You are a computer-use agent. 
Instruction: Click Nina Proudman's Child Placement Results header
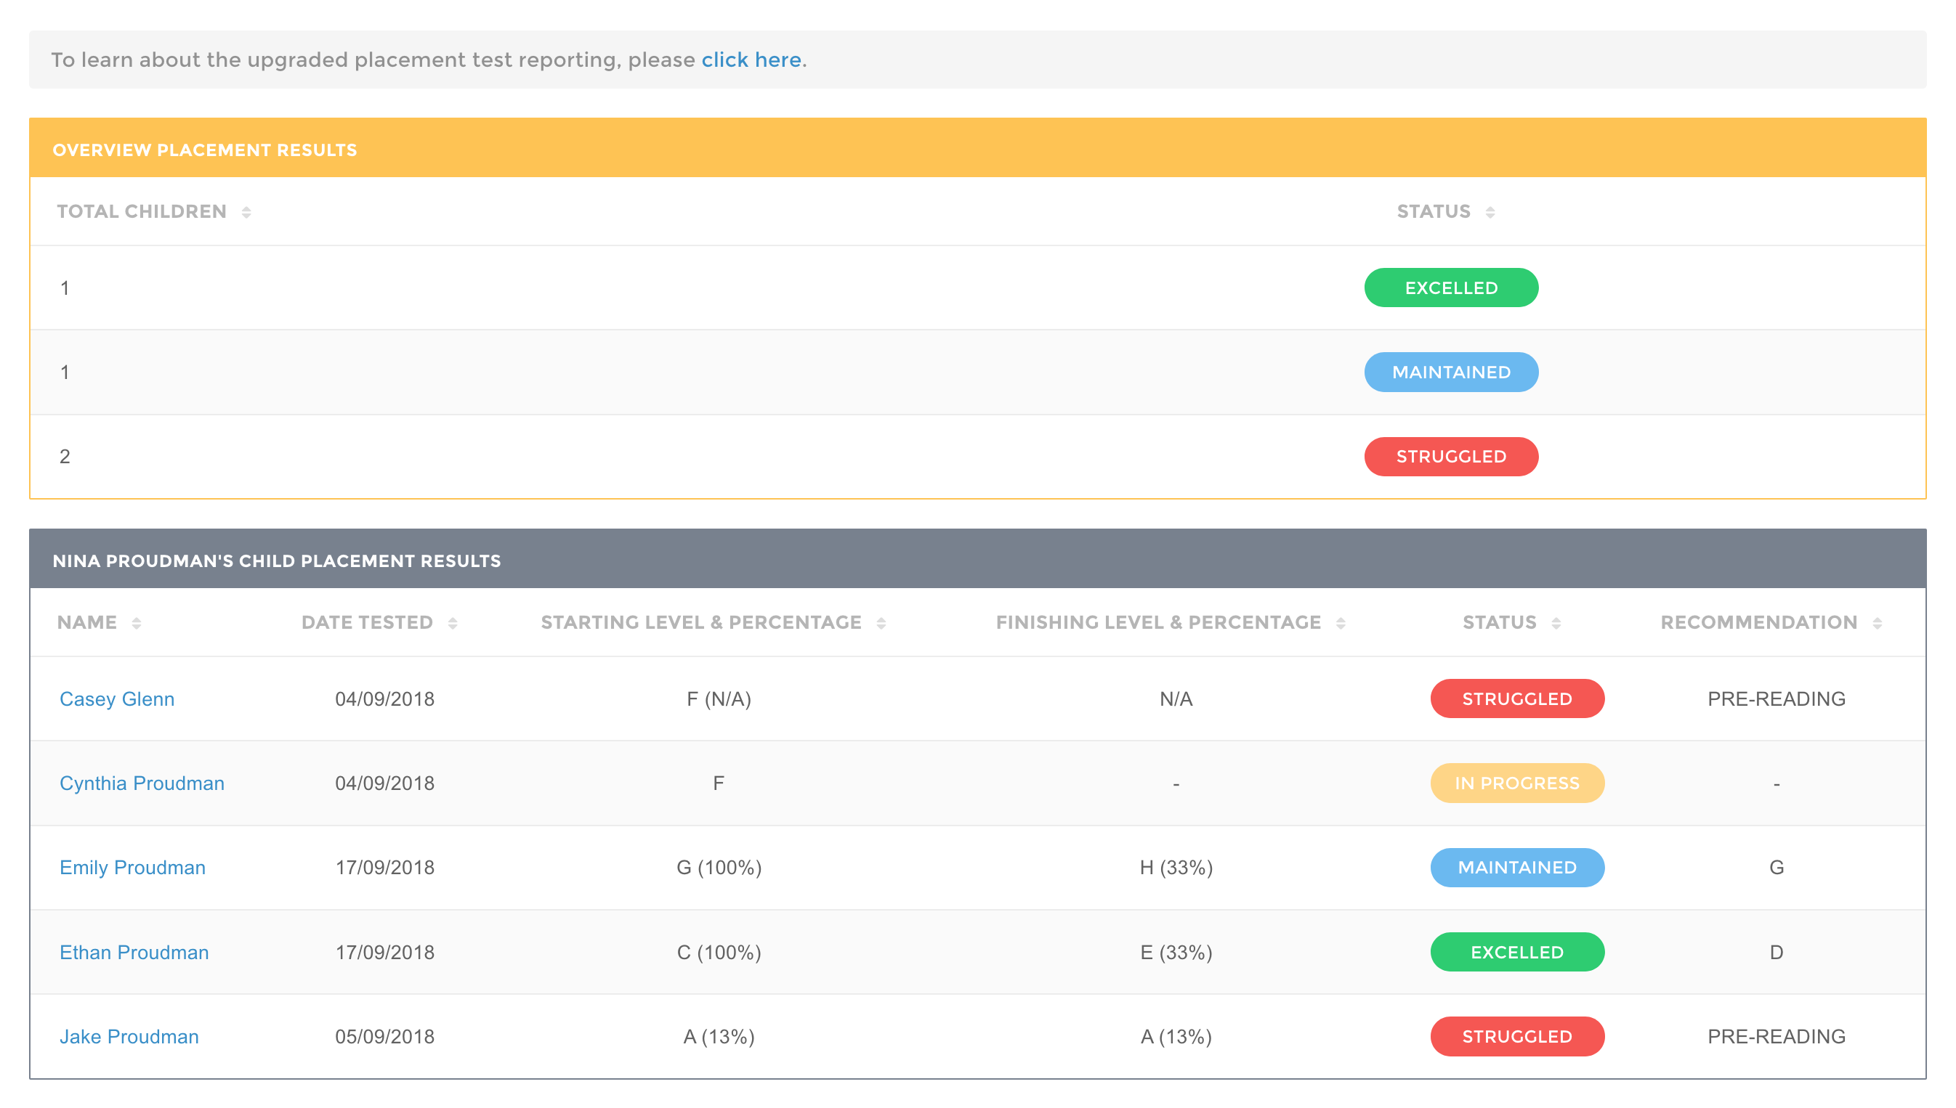click(x=977, y=560)
